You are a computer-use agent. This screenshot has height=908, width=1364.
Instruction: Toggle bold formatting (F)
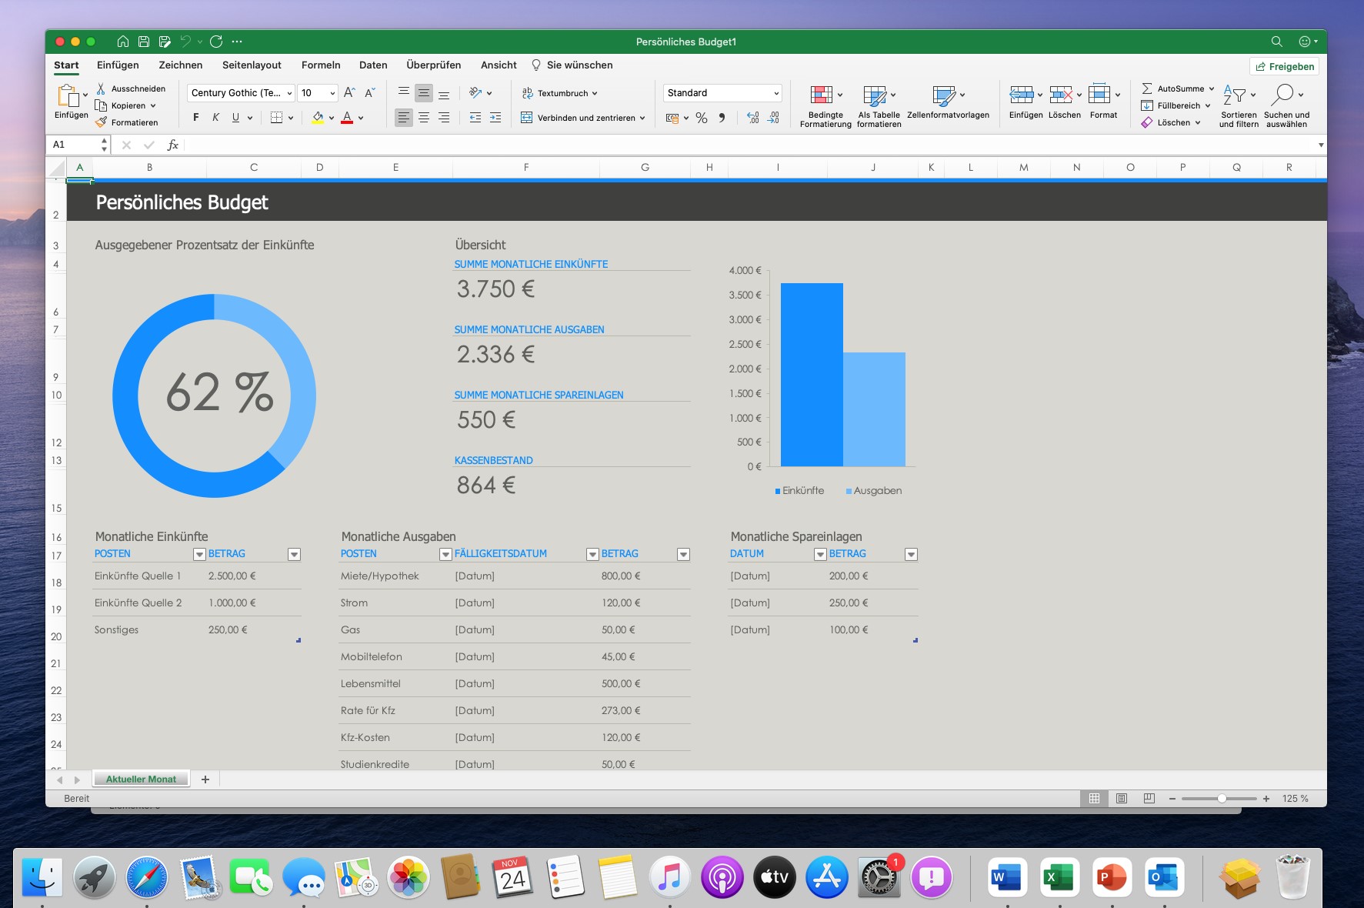pos(196,118)
